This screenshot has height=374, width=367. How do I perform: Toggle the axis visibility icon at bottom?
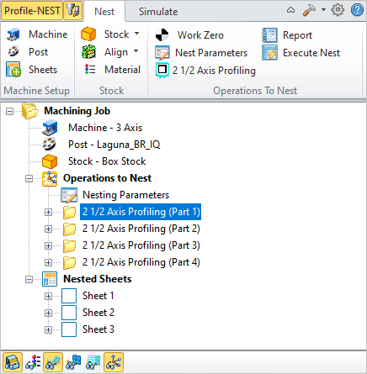click(x=114, y=362)
